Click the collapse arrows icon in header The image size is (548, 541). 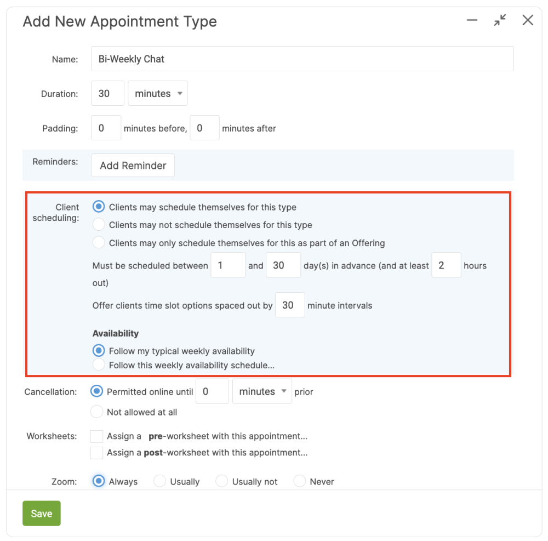point(500,20)
